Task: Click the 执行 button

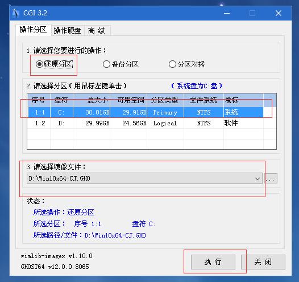Action: (x=213, y=262)
